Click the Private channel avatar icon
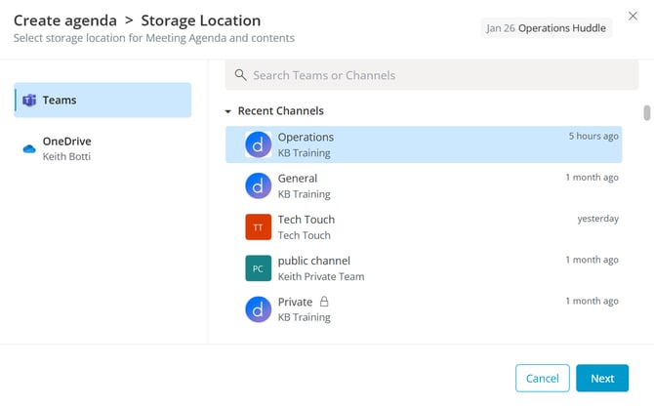Screen dimensions: 654x408 [258, 309]
